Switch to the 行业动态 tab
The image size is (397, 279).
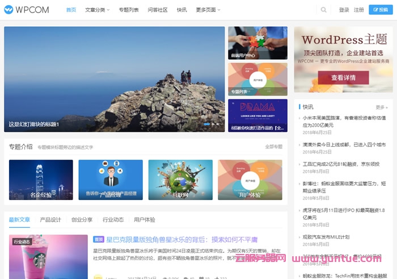113,220
